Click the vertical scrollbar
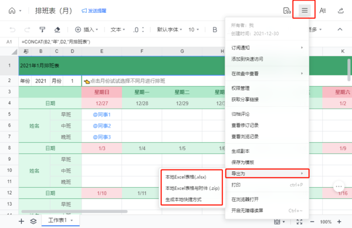Screen dimensions: 352x228 point(349,70)
